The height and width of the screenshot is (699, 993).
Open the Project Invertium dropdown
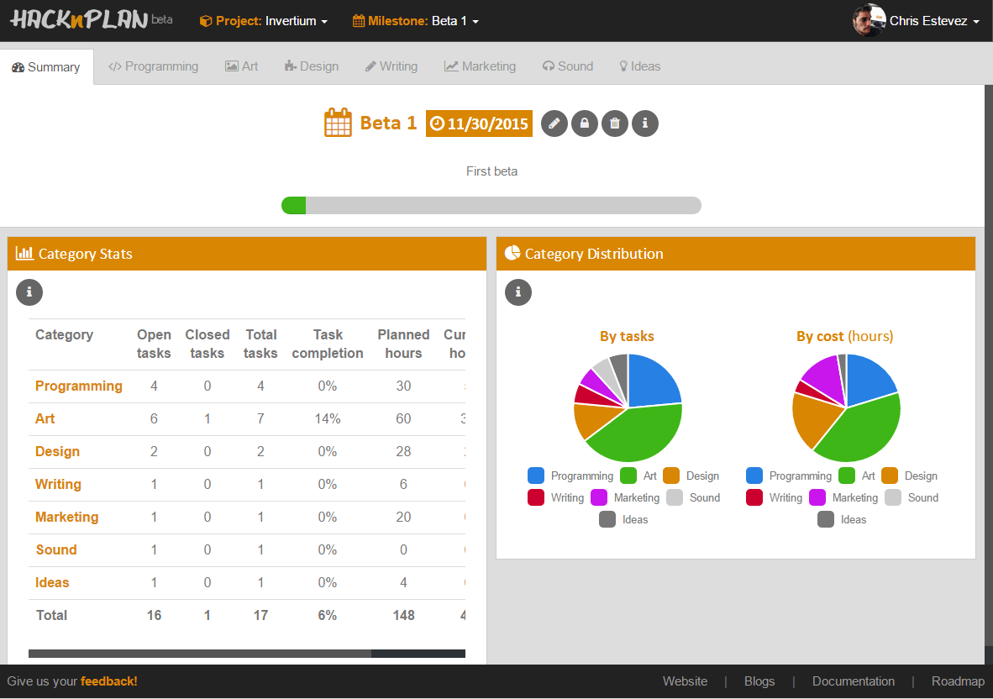pyautogui.click(x=264, y=21)
